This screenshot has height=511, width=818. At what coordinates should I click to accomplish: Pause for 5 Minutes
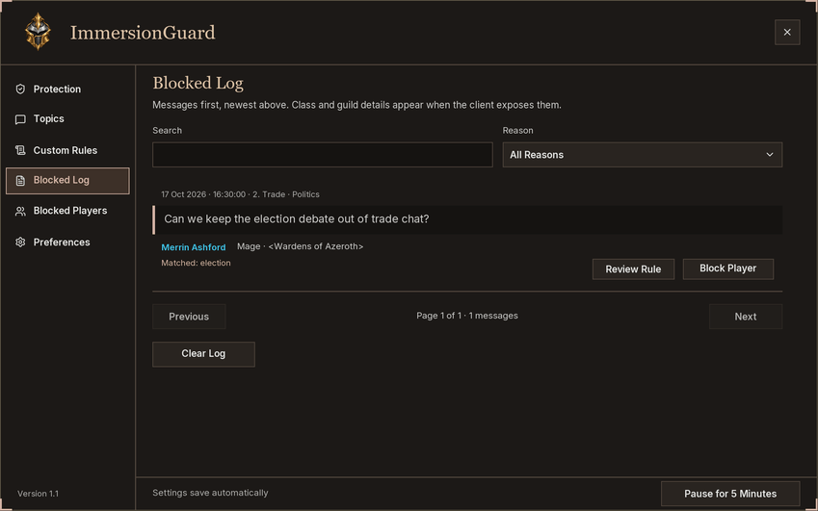pos(730,494)
